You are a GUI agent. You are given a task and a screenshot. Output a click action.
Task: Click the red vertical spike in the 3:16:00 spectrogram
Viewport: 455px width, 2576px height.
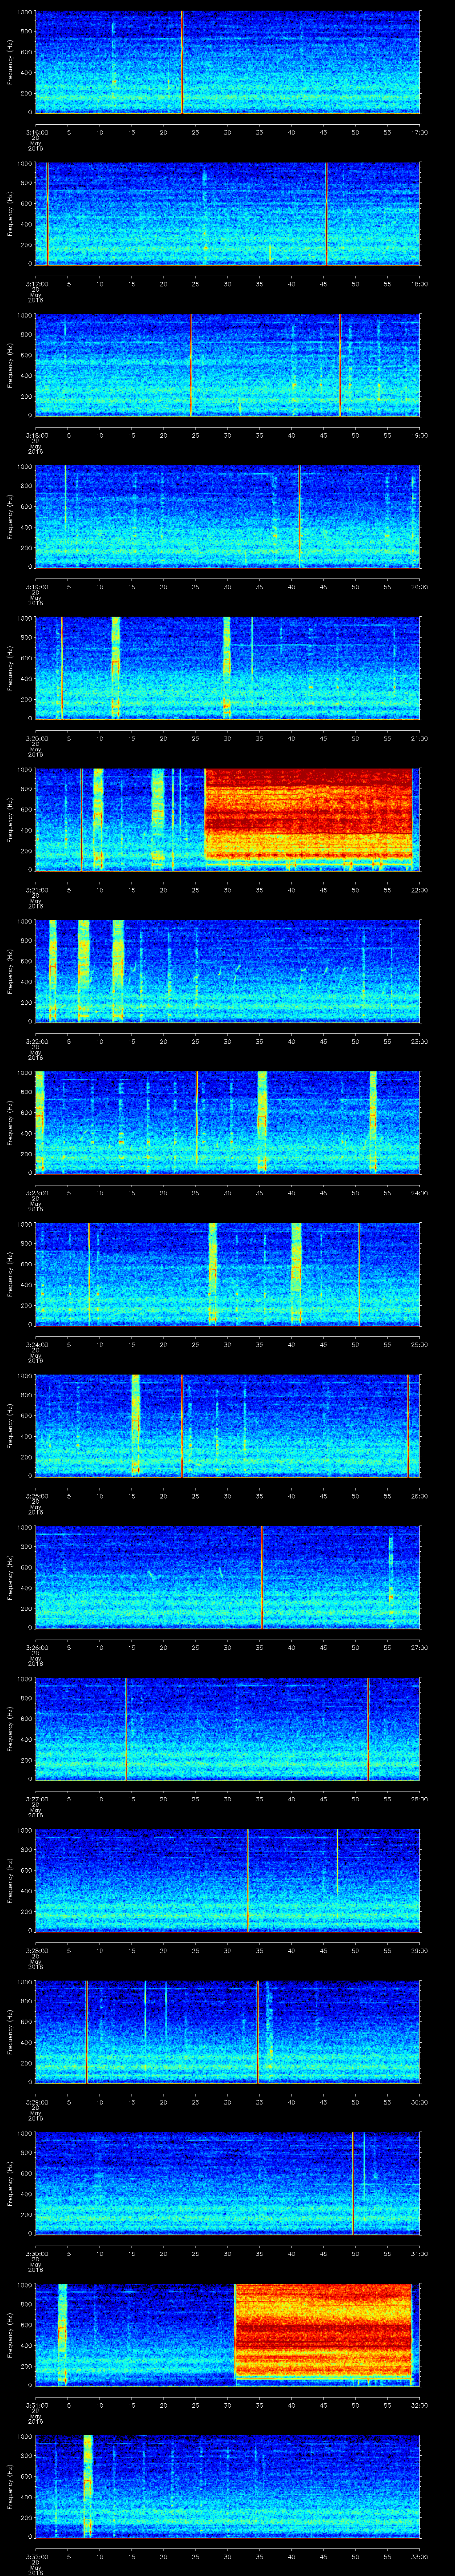[183, 62]
